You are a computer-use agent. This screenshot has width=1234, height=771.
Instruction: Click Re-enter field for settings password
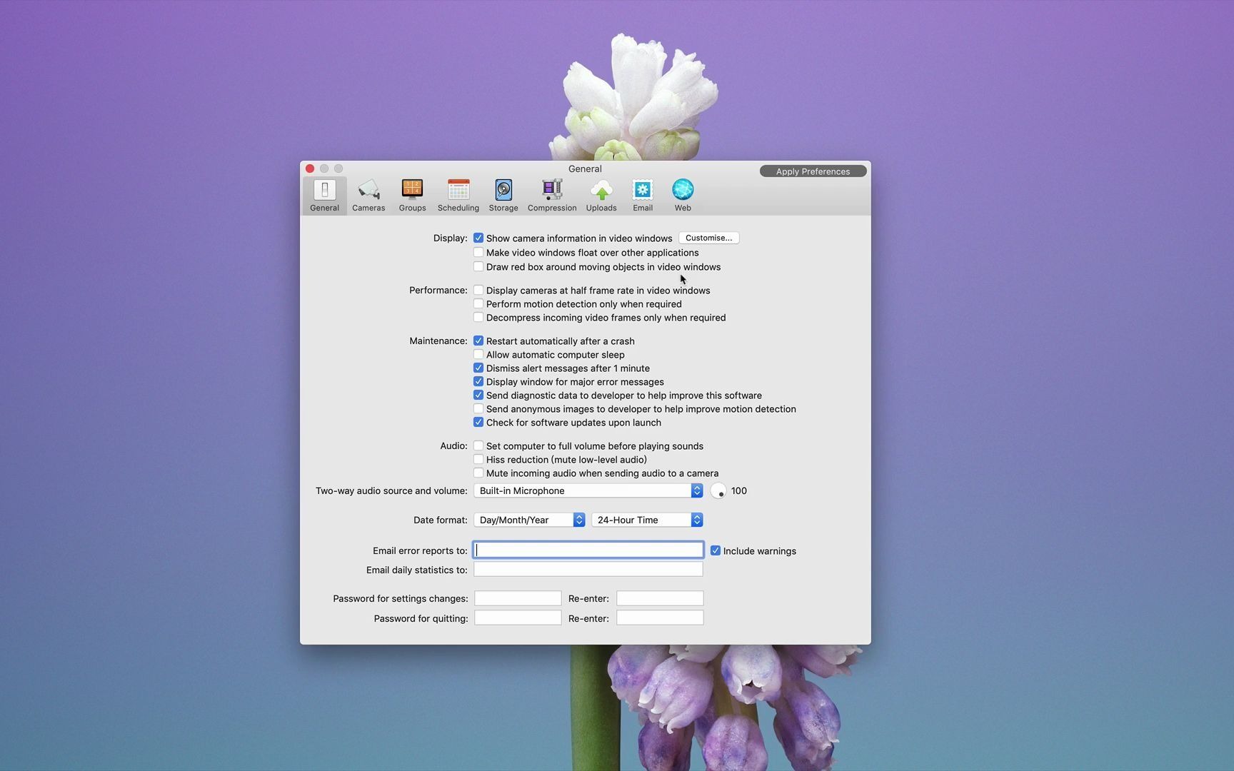660,598
